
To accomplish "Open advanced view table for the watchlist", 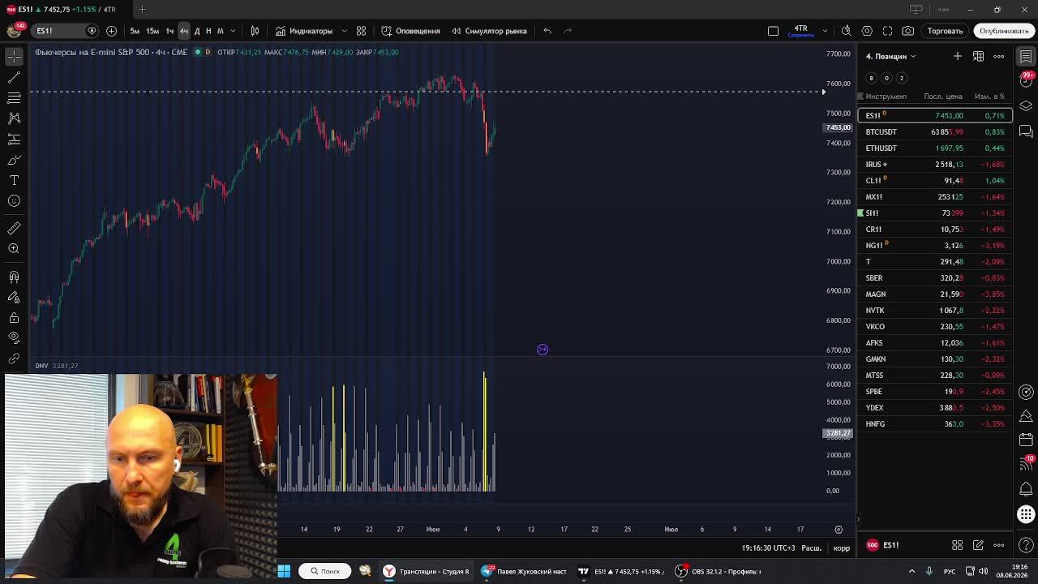I will click(x=979, y=56).
